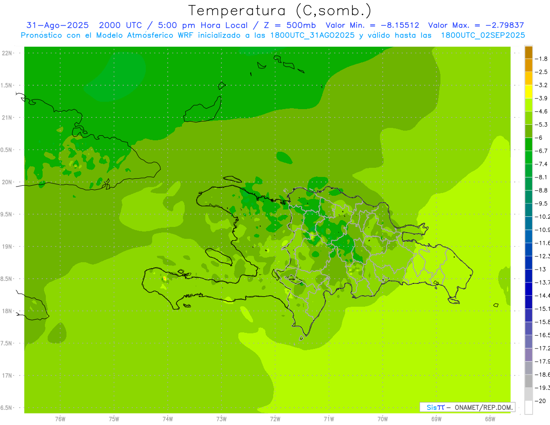Select the legend swatch between -7.4 and -8.1
Viewport: 550px width, 425px height.
(528, 171)
